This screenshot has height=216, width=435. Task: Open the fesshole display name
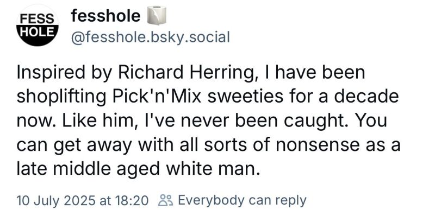click(105, 16)
